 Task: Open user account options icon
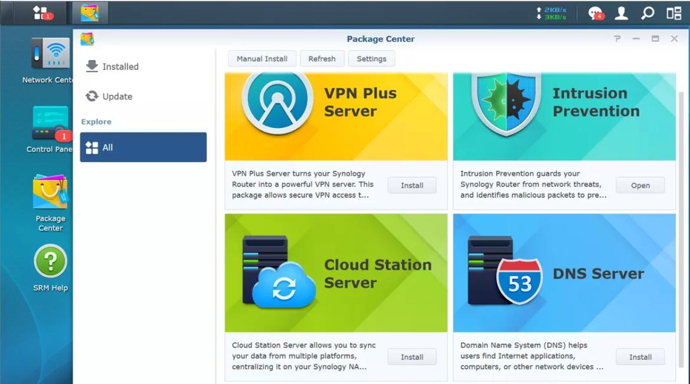622,13
